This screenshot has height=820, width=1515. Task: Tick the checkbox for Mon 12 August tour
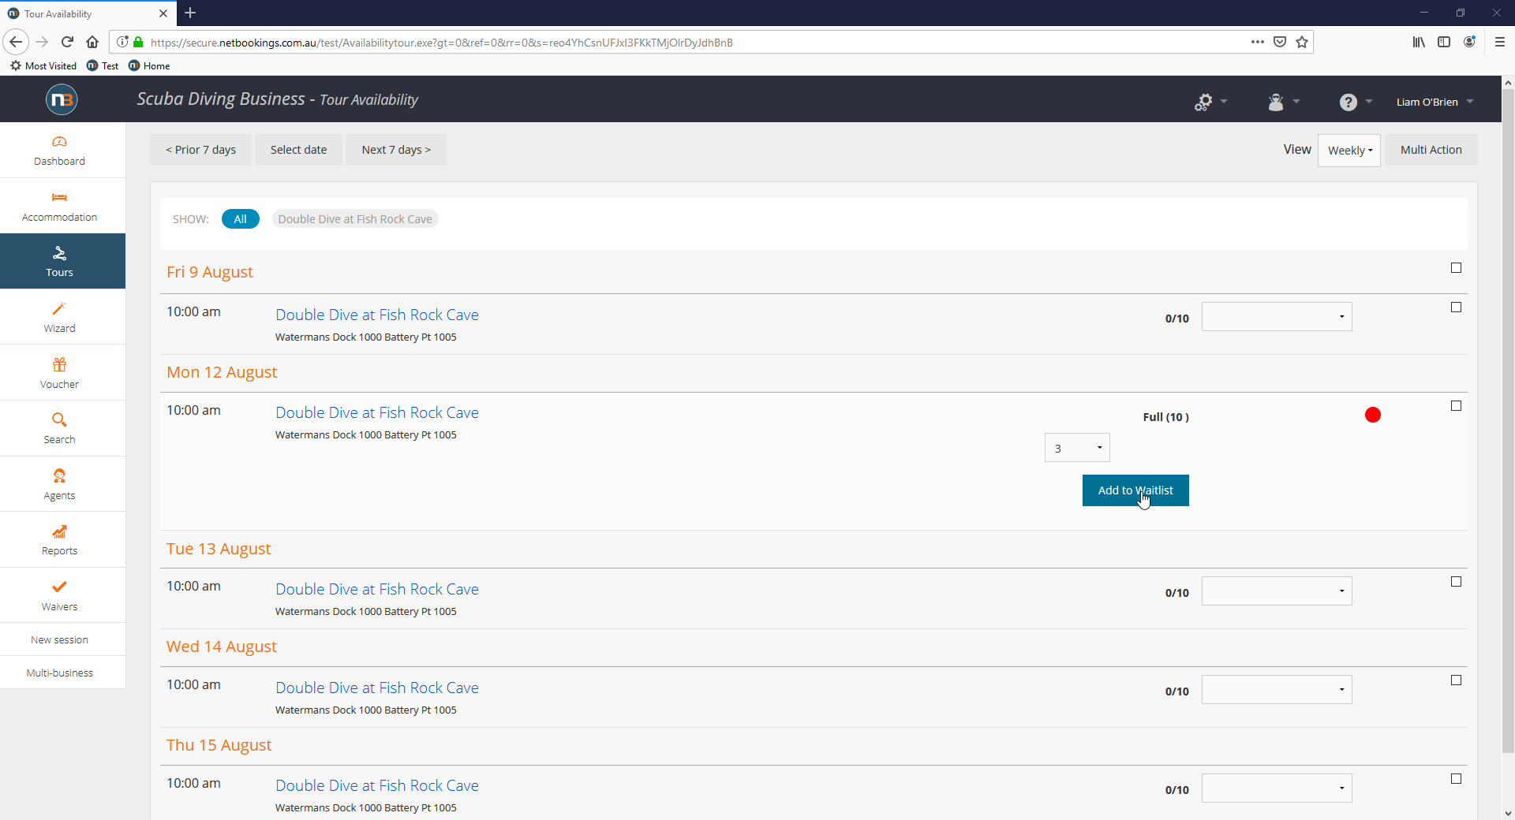tap(1457, 406)
